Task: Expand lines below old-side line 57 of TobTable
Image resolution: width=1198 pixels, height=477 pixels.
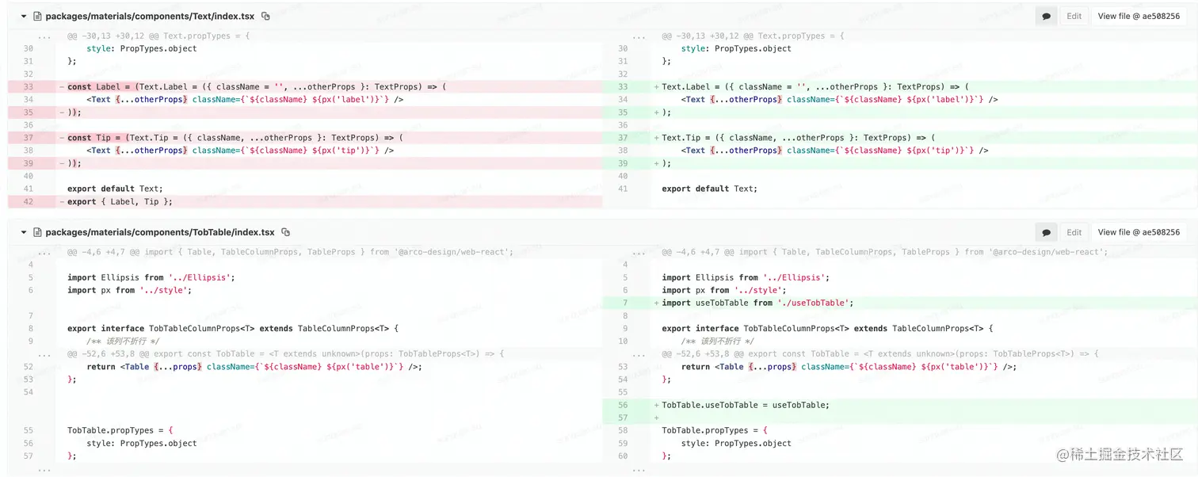Action: point(44,468)
